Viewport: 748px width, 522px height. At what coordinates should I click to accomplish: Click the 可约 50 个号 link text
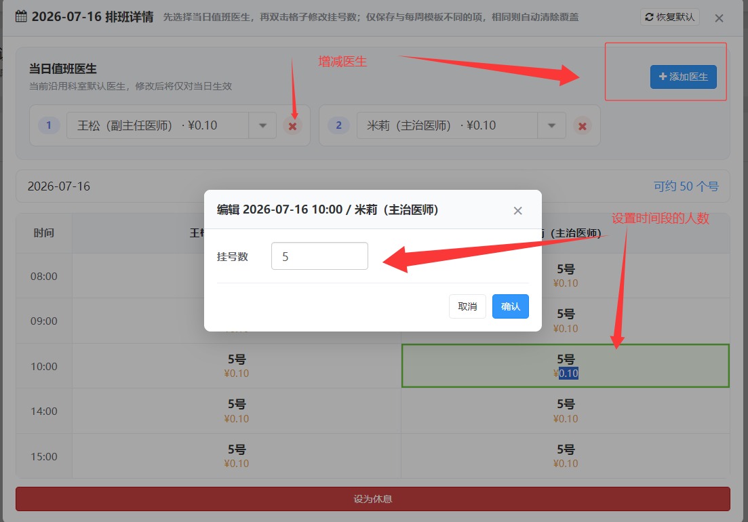point(686,186)
